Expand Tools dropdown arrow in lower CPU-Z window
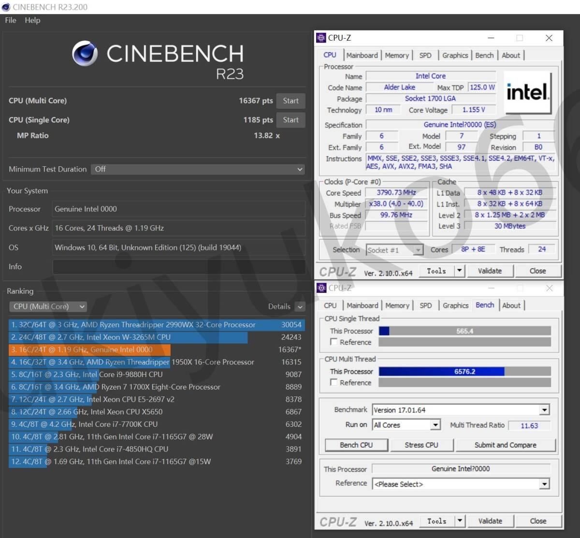Screen dimensions: 580x538 click(x=460, y=521)
